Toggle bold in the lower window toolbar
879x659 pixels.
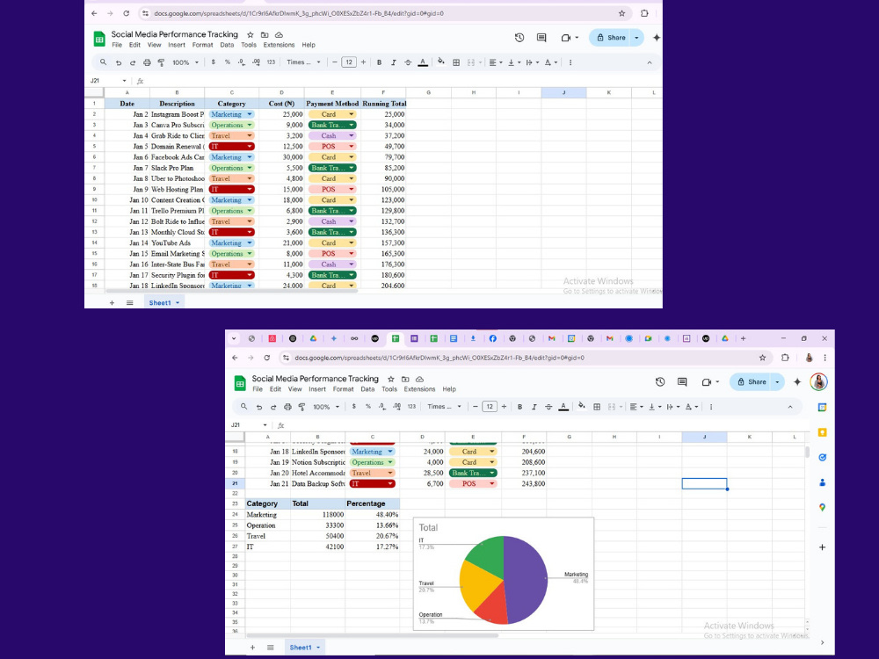point(520,407)
